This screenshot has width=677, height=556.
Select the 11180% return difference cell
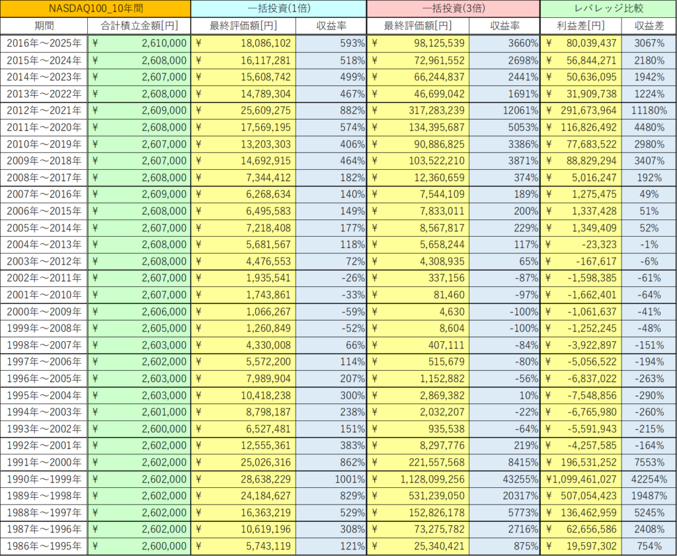click(649, 110)
